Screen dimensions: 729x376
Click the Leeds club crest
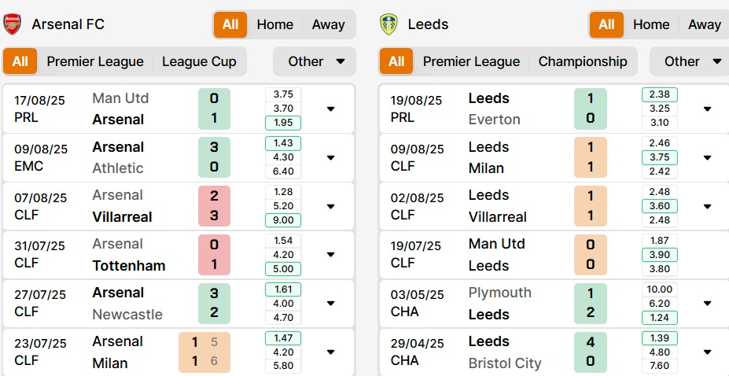click(388, 24)
